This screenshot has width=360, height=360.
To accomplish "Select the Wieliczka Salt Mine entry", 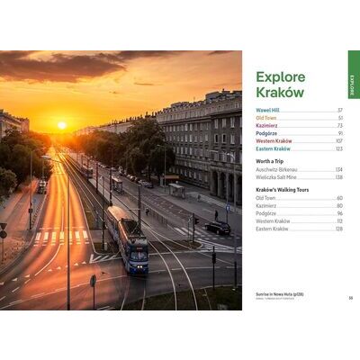I will 299,177.
